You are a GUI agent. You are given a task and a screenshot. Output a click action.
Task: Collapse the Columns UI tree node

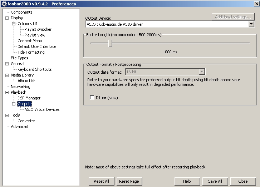[x=14, y=24]
